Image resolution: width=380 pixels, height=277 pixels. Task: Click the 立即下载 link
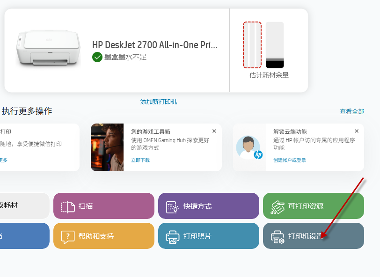coord(140,160)
